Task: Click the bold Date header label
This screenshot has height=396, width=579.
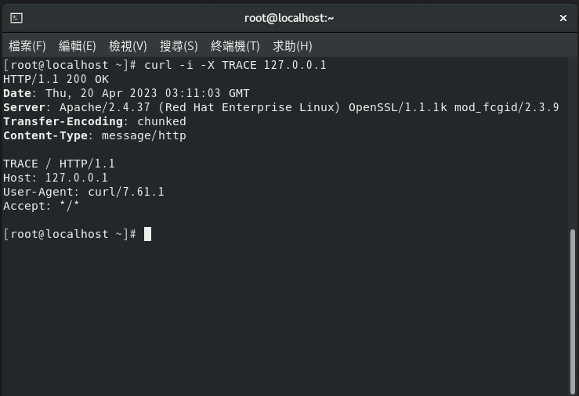Action: click(17, 93)
